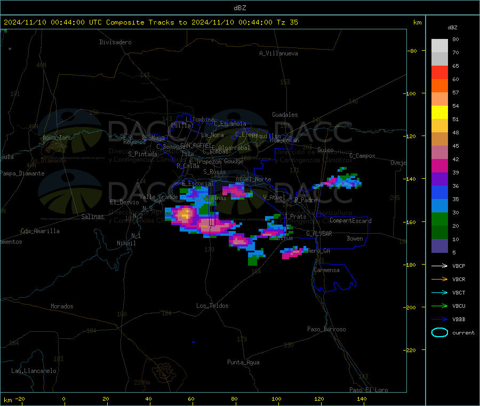Click the magenta storm cell by Aero_GA
The width and height of the screenshot is (480, 406).
293,252
